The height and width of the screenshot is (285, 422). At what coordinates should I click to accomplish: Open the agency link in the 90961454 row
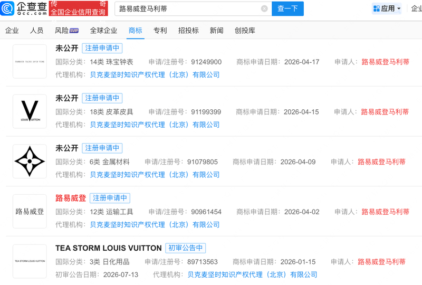[x=155, y=225]
